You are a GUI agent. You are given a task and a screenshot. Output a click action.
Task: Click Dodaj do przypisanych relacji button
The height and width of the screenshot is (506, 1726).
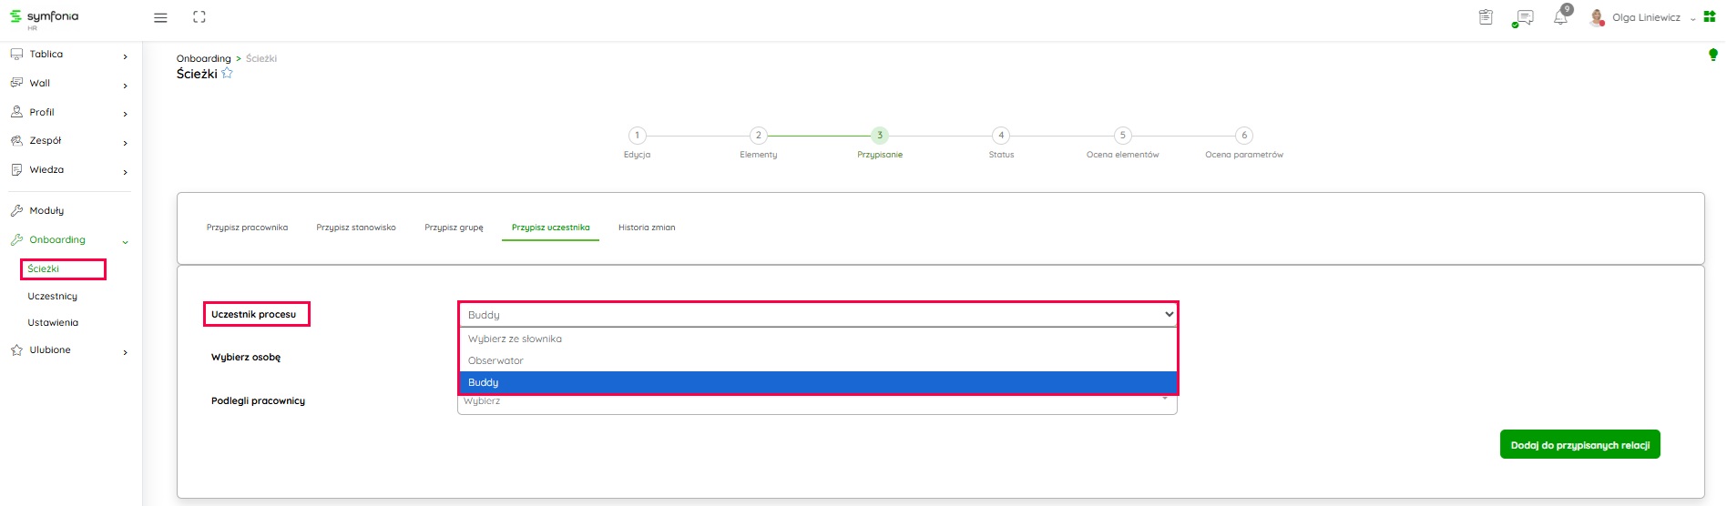(1579, 445)
